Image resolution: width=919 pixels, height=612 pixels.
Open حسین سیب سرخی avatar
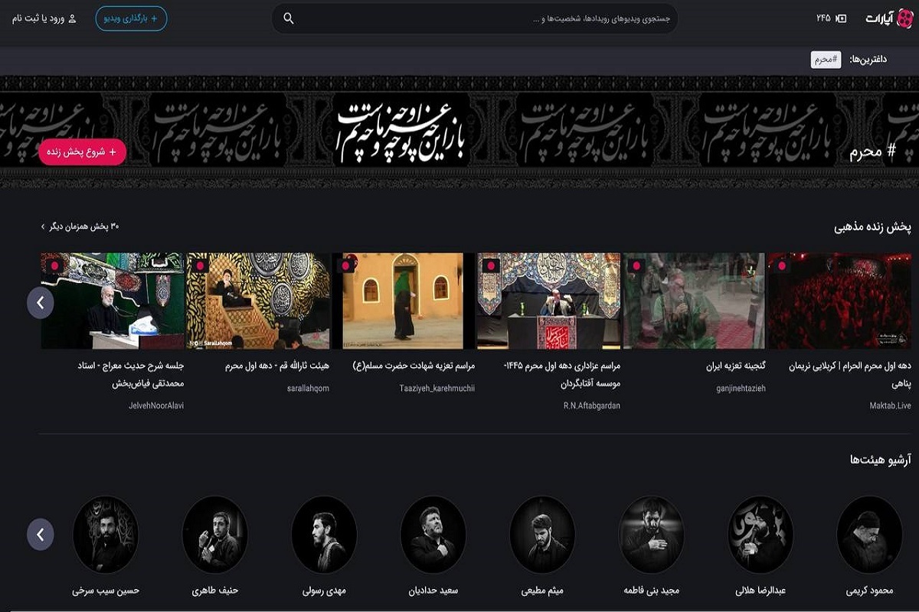pos(106,535)
